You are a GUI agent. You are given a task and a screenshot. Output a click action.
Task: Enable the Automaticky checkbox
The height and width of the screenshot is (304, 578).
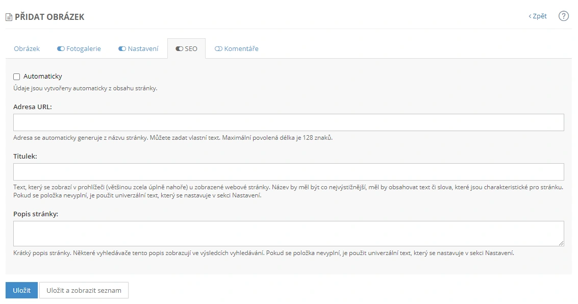[17, 77]
